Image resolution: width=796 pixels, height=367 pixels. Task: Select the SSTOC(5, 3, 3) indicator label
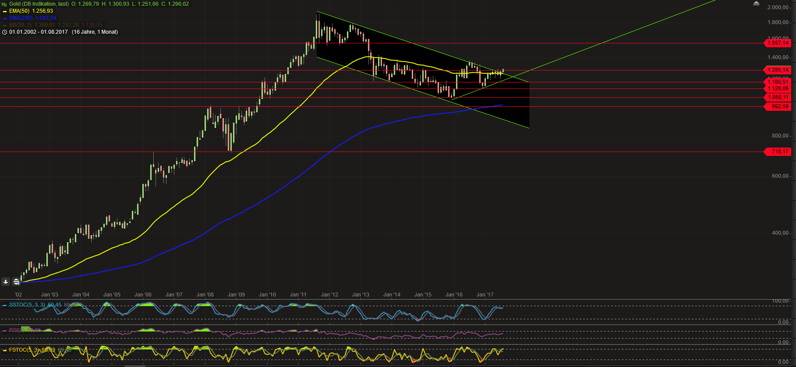point(27,305)
